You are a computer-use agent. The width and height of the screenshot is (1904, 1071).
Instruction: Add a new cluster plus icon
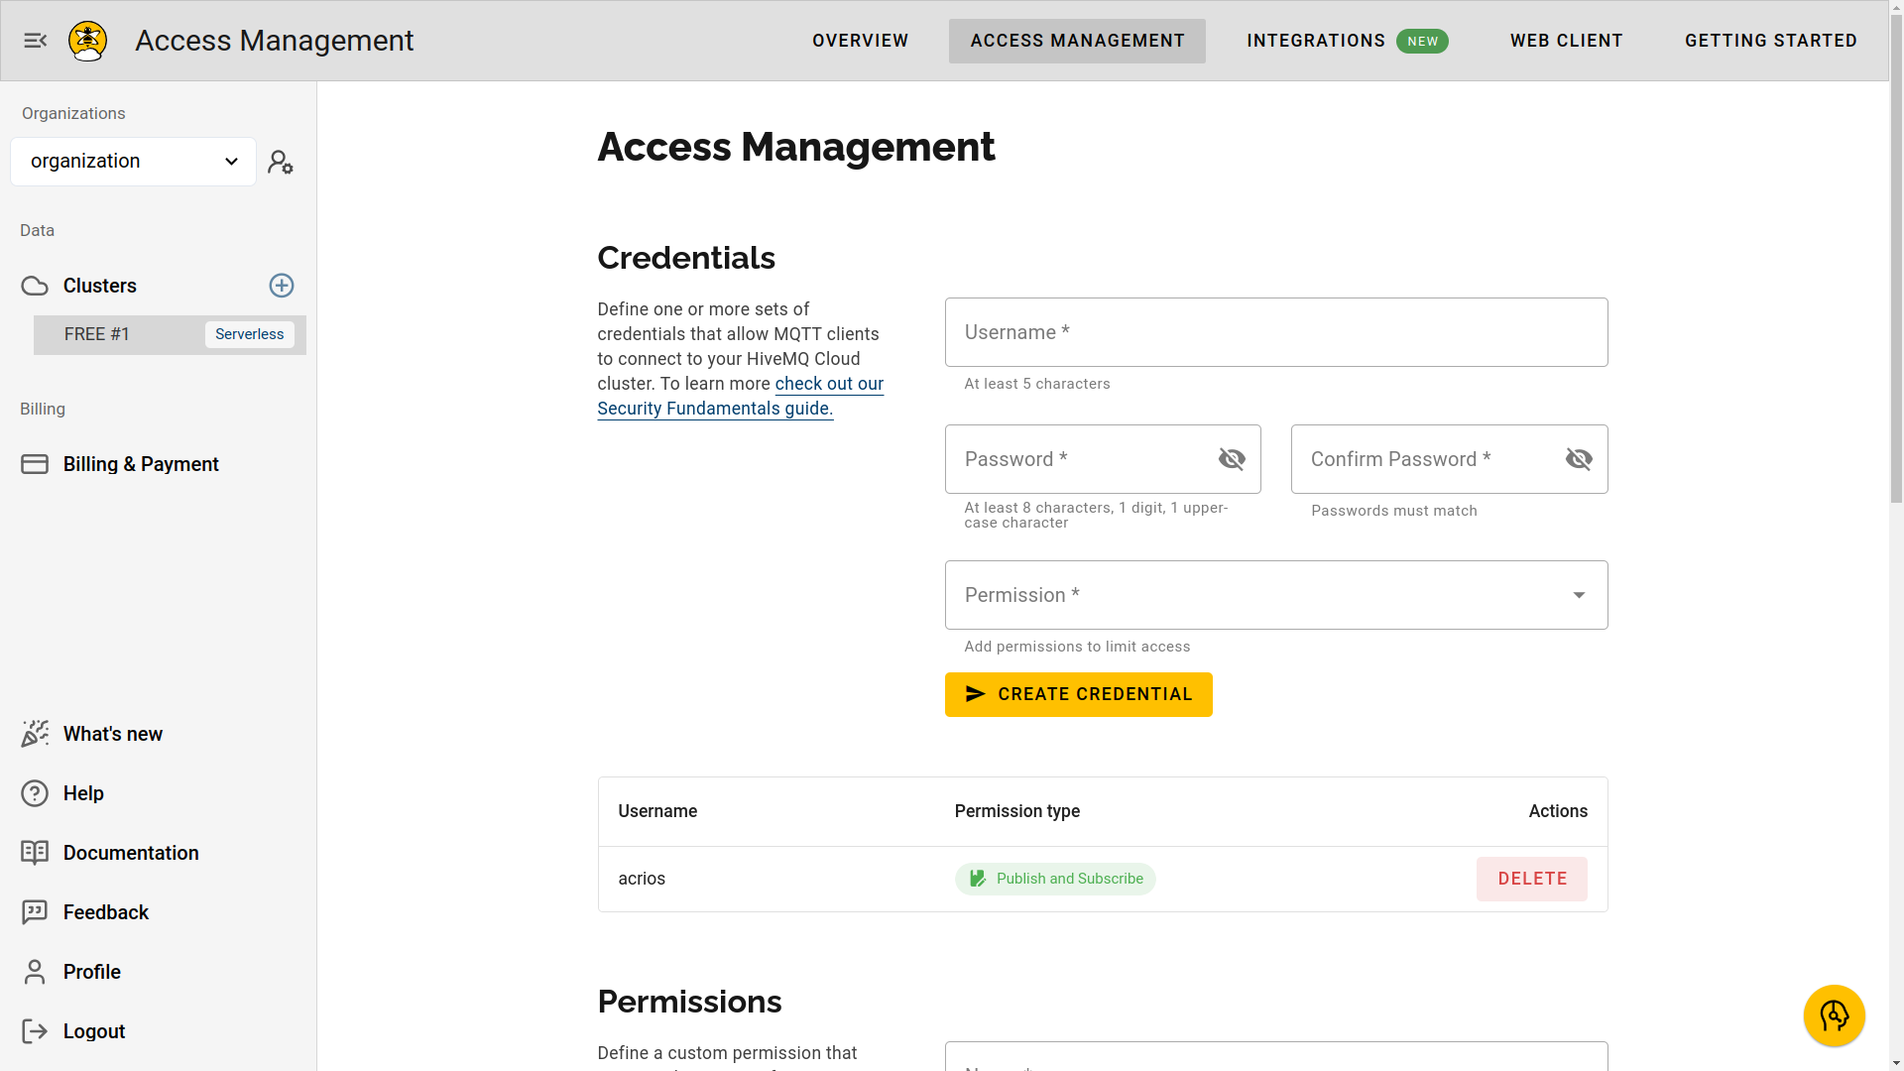tap(282, 286)
